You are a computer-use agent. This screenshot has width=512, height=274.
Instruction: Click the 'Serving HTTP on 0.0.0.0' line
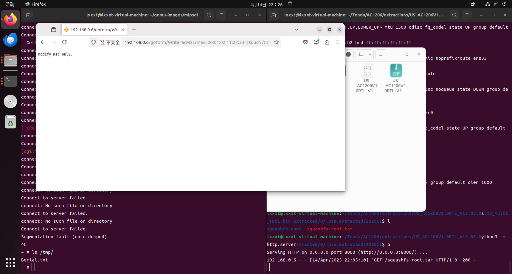pyautogui.click(x=347, y=252)
